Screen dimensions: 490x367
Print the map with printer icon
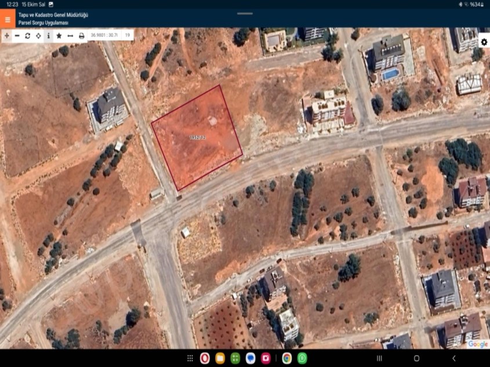tap(82, 35)
